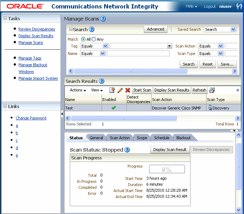The image size is (244, 214).
Task: Click the Export to Excel icon
Action: coord(212,90)
